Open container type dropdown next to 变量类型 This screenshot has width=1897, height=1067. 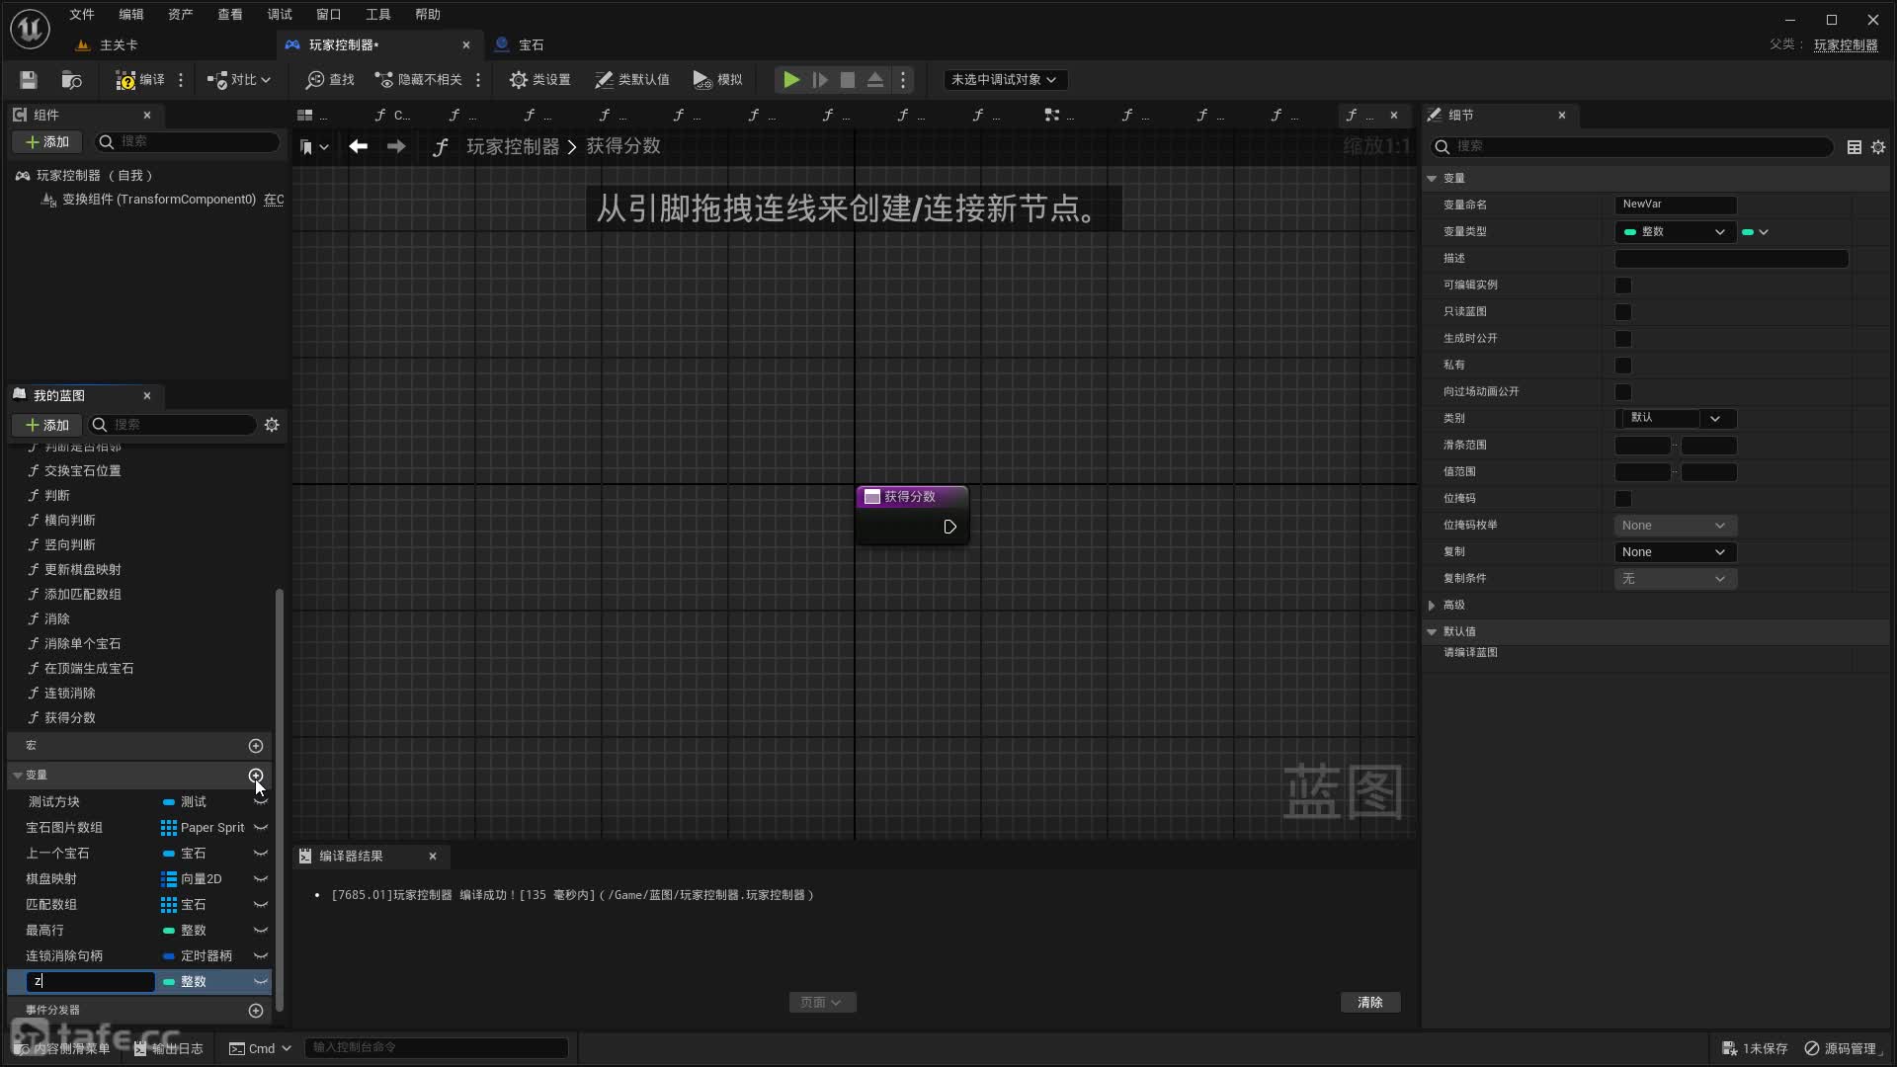coord(1755,232)
